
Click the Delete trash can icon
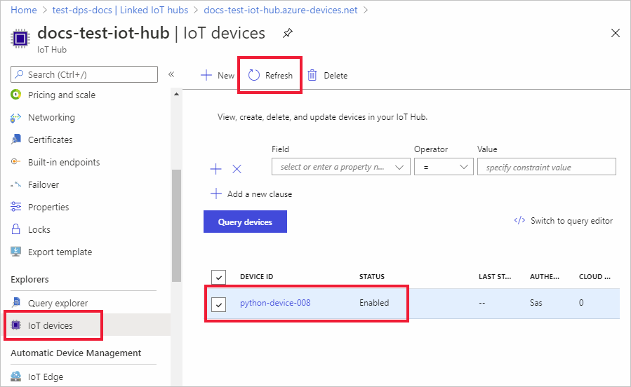[312, 76]
